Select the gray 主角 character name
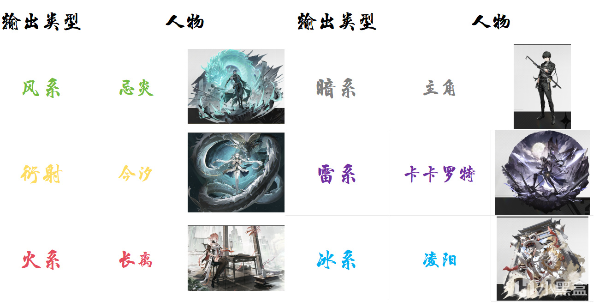Viewport: 605px width, 308px height. 439,88
